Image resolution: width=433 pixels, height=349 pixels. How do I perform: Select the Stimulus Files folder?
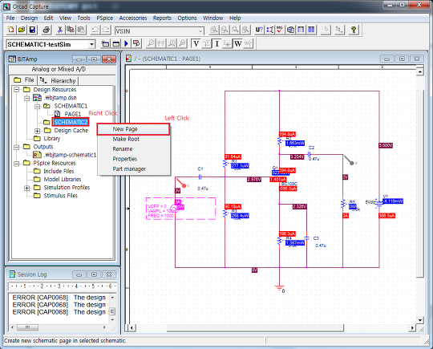click(60, 196)
